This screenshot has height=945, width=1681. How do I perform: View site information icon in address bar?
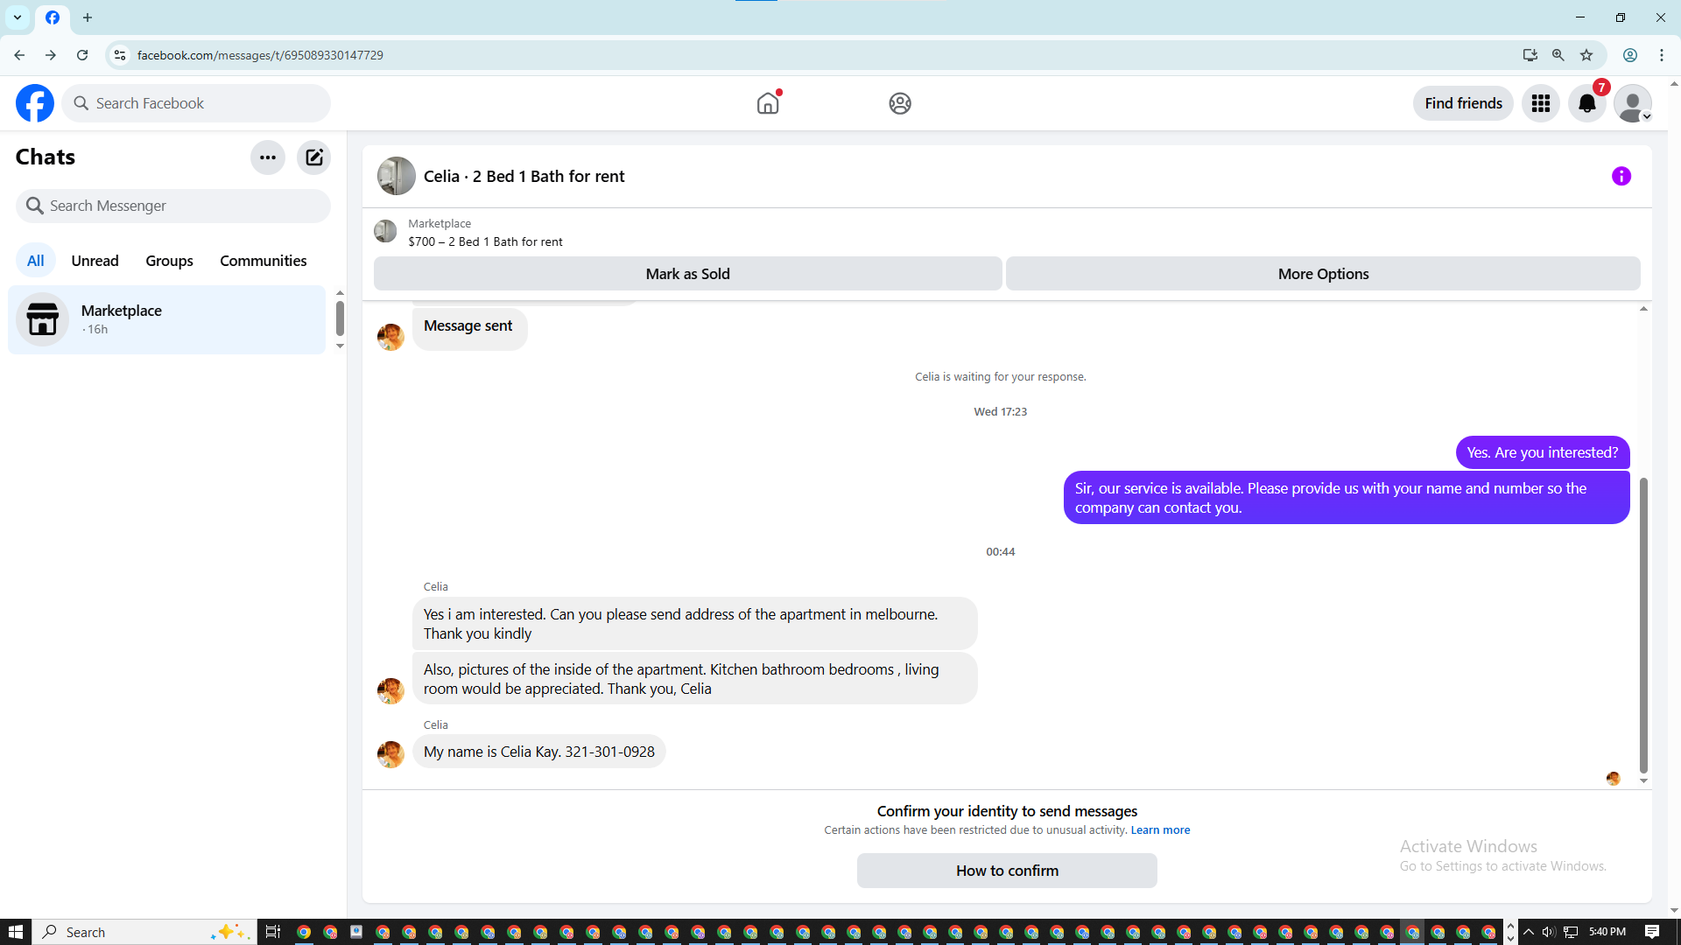(120, 55)
